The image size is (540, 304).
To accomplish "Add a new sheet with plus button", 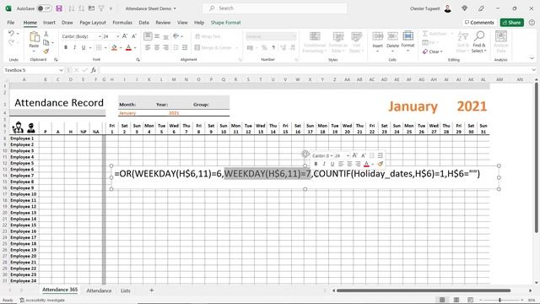I will tap(152, 290).
